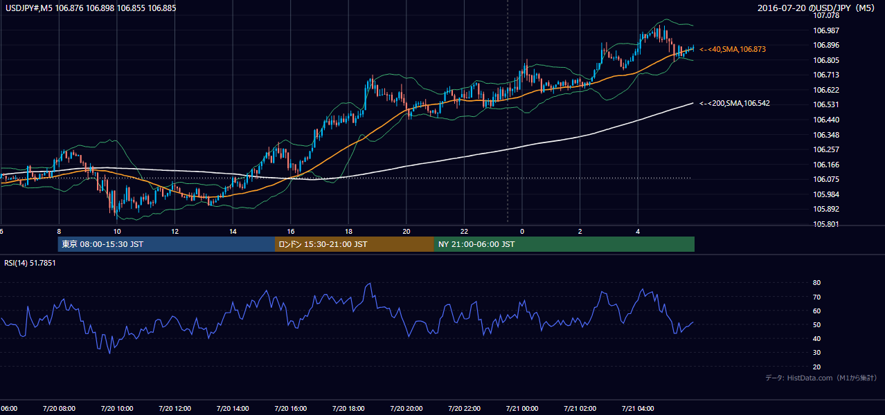The image size is (885, 415).
Task: Click the RSI 80 level label
Action: [816, 283]
